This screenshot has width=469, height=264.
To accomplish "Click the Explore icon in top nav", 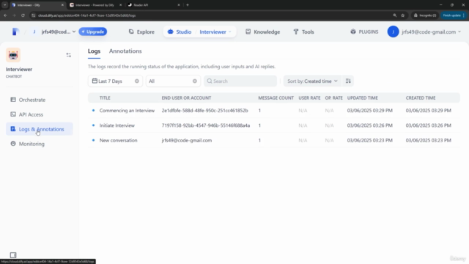I will pos(131,32).
